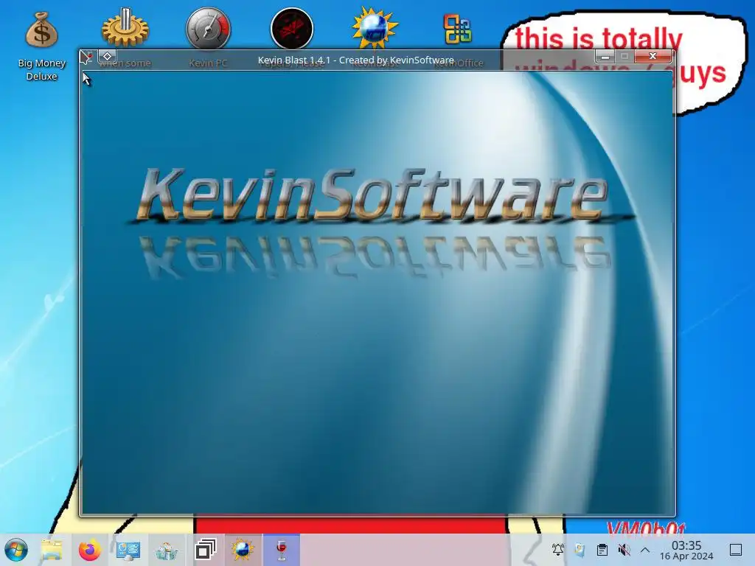The image size is (755, 566).
Task: Click the document tray icon beside the bell
Action: [x=580, y=550]
